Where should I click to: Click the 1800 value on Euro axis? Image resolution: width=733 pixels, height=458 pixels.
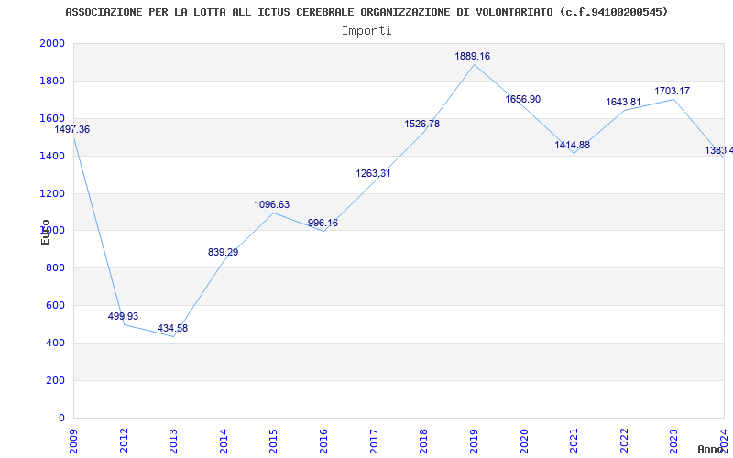coord(53,81)
